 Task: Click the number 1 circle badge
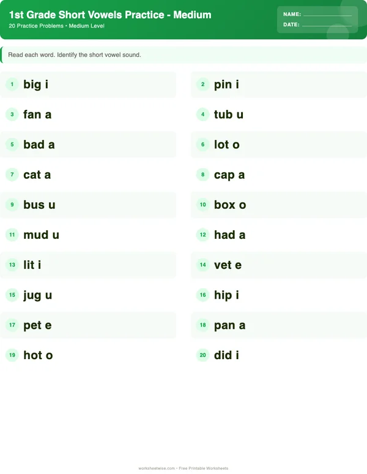tap(12, 84)
